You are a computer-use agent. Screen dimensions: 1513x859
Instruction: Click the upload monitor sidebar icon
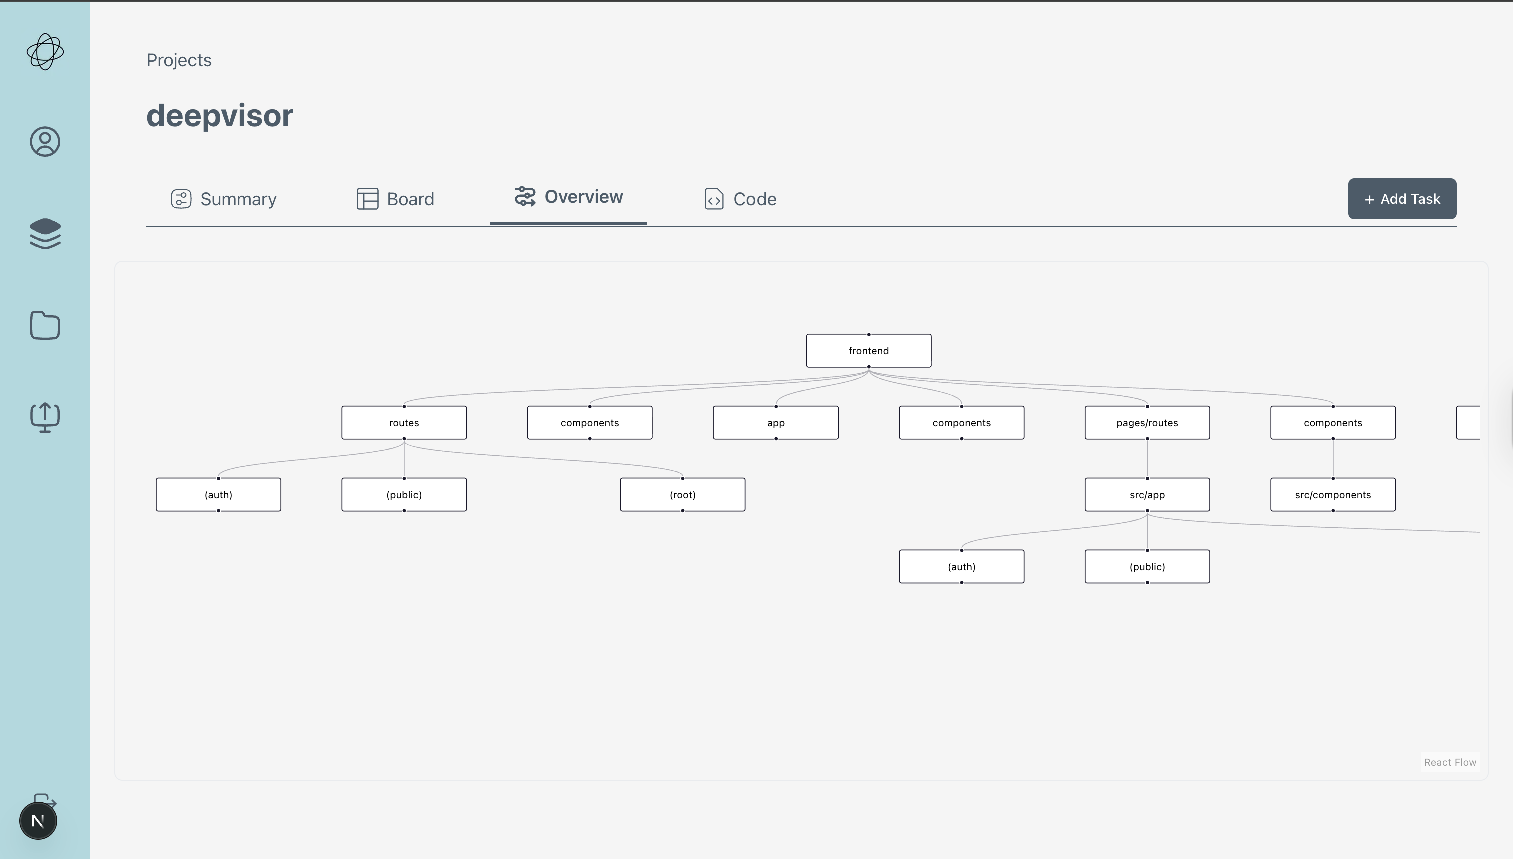point(45,417)
